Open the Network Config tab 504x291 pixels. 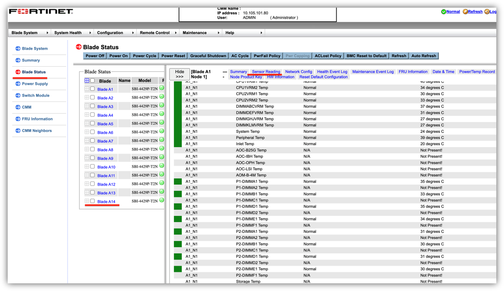click(x=298, y=72)
